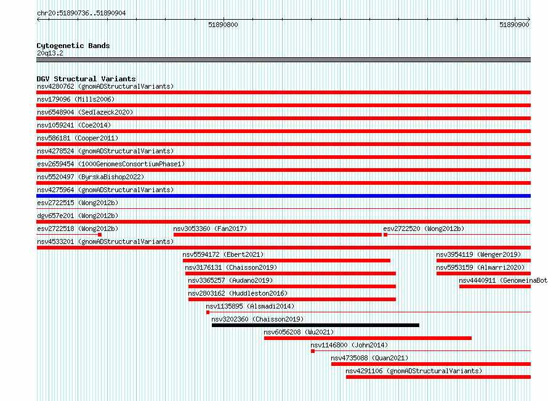Open nsv1146800 (John2014) label
This screenshot has width=548, height=401.
tap(349, 345)
